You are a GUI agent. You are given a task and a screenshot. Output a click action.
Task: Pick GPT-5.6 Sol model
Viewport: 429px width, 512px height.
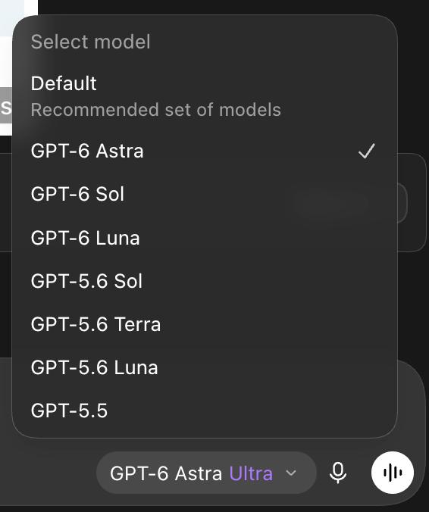(205, 281)
